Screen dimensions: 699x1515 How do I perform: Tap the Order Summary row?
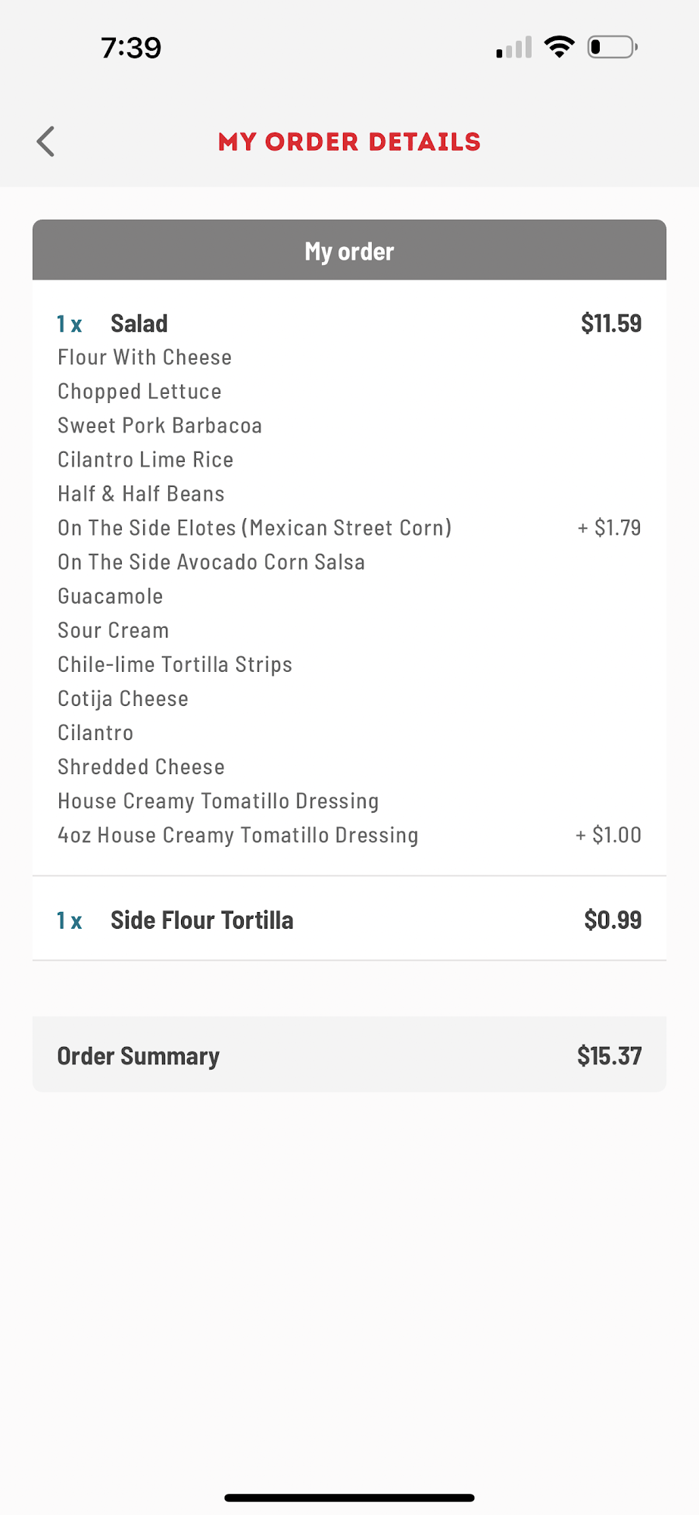(x=349, y=1055)
